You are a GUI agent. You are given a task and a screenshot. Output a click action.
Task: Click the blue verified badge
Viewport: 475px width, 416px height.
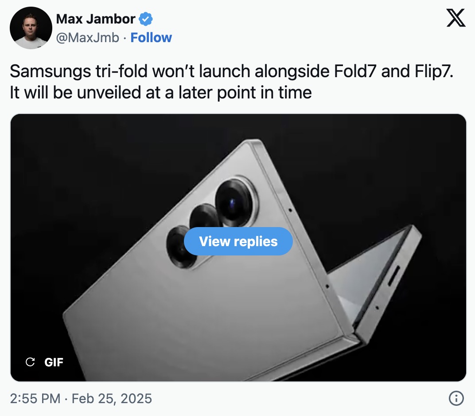tap(146, 19)
